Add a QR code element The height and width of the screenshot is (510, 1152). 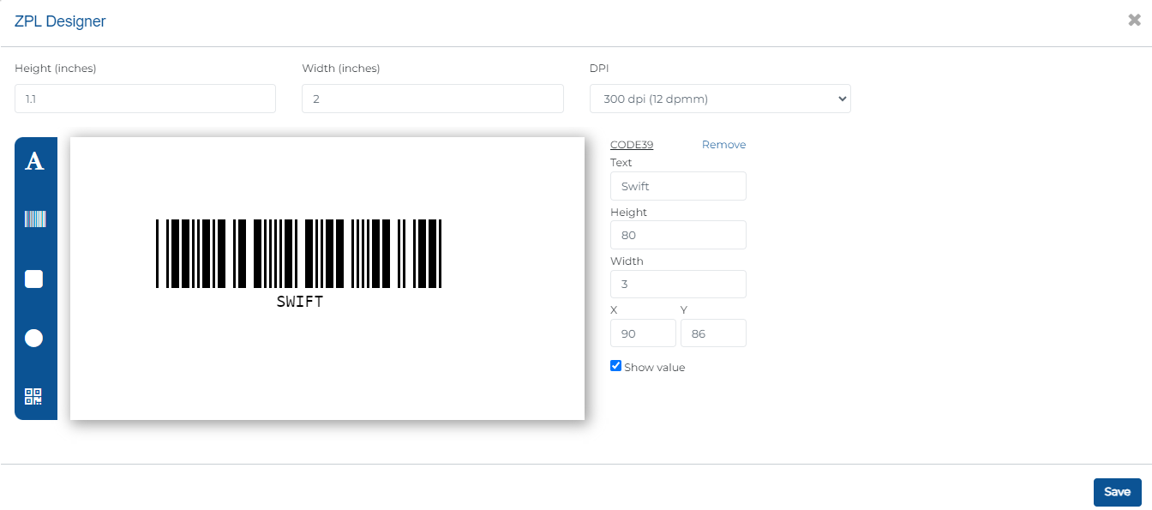point(34,397)
